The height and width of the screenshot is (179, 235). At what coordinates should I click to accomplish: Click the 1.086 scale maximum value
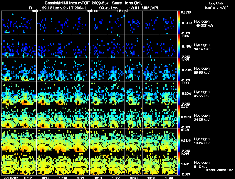185,36
